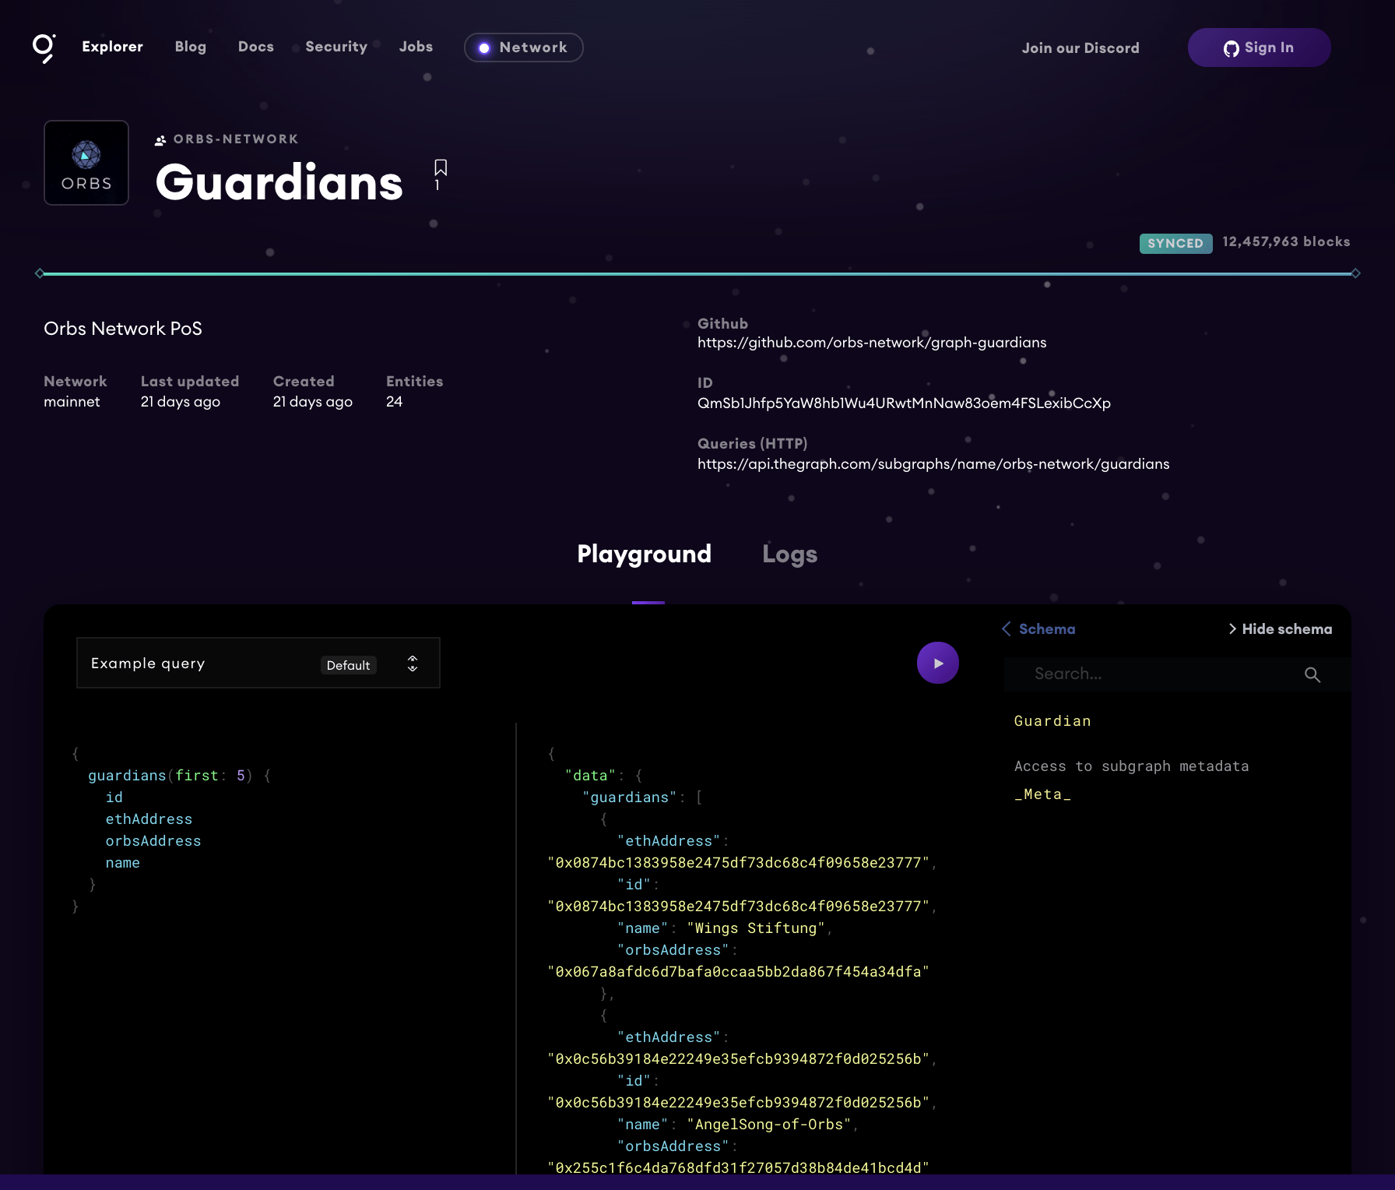The image size is (1395, 1190).
Task: Click the up-down stepper arrows in query selector
Action: (x=413, y=664)
